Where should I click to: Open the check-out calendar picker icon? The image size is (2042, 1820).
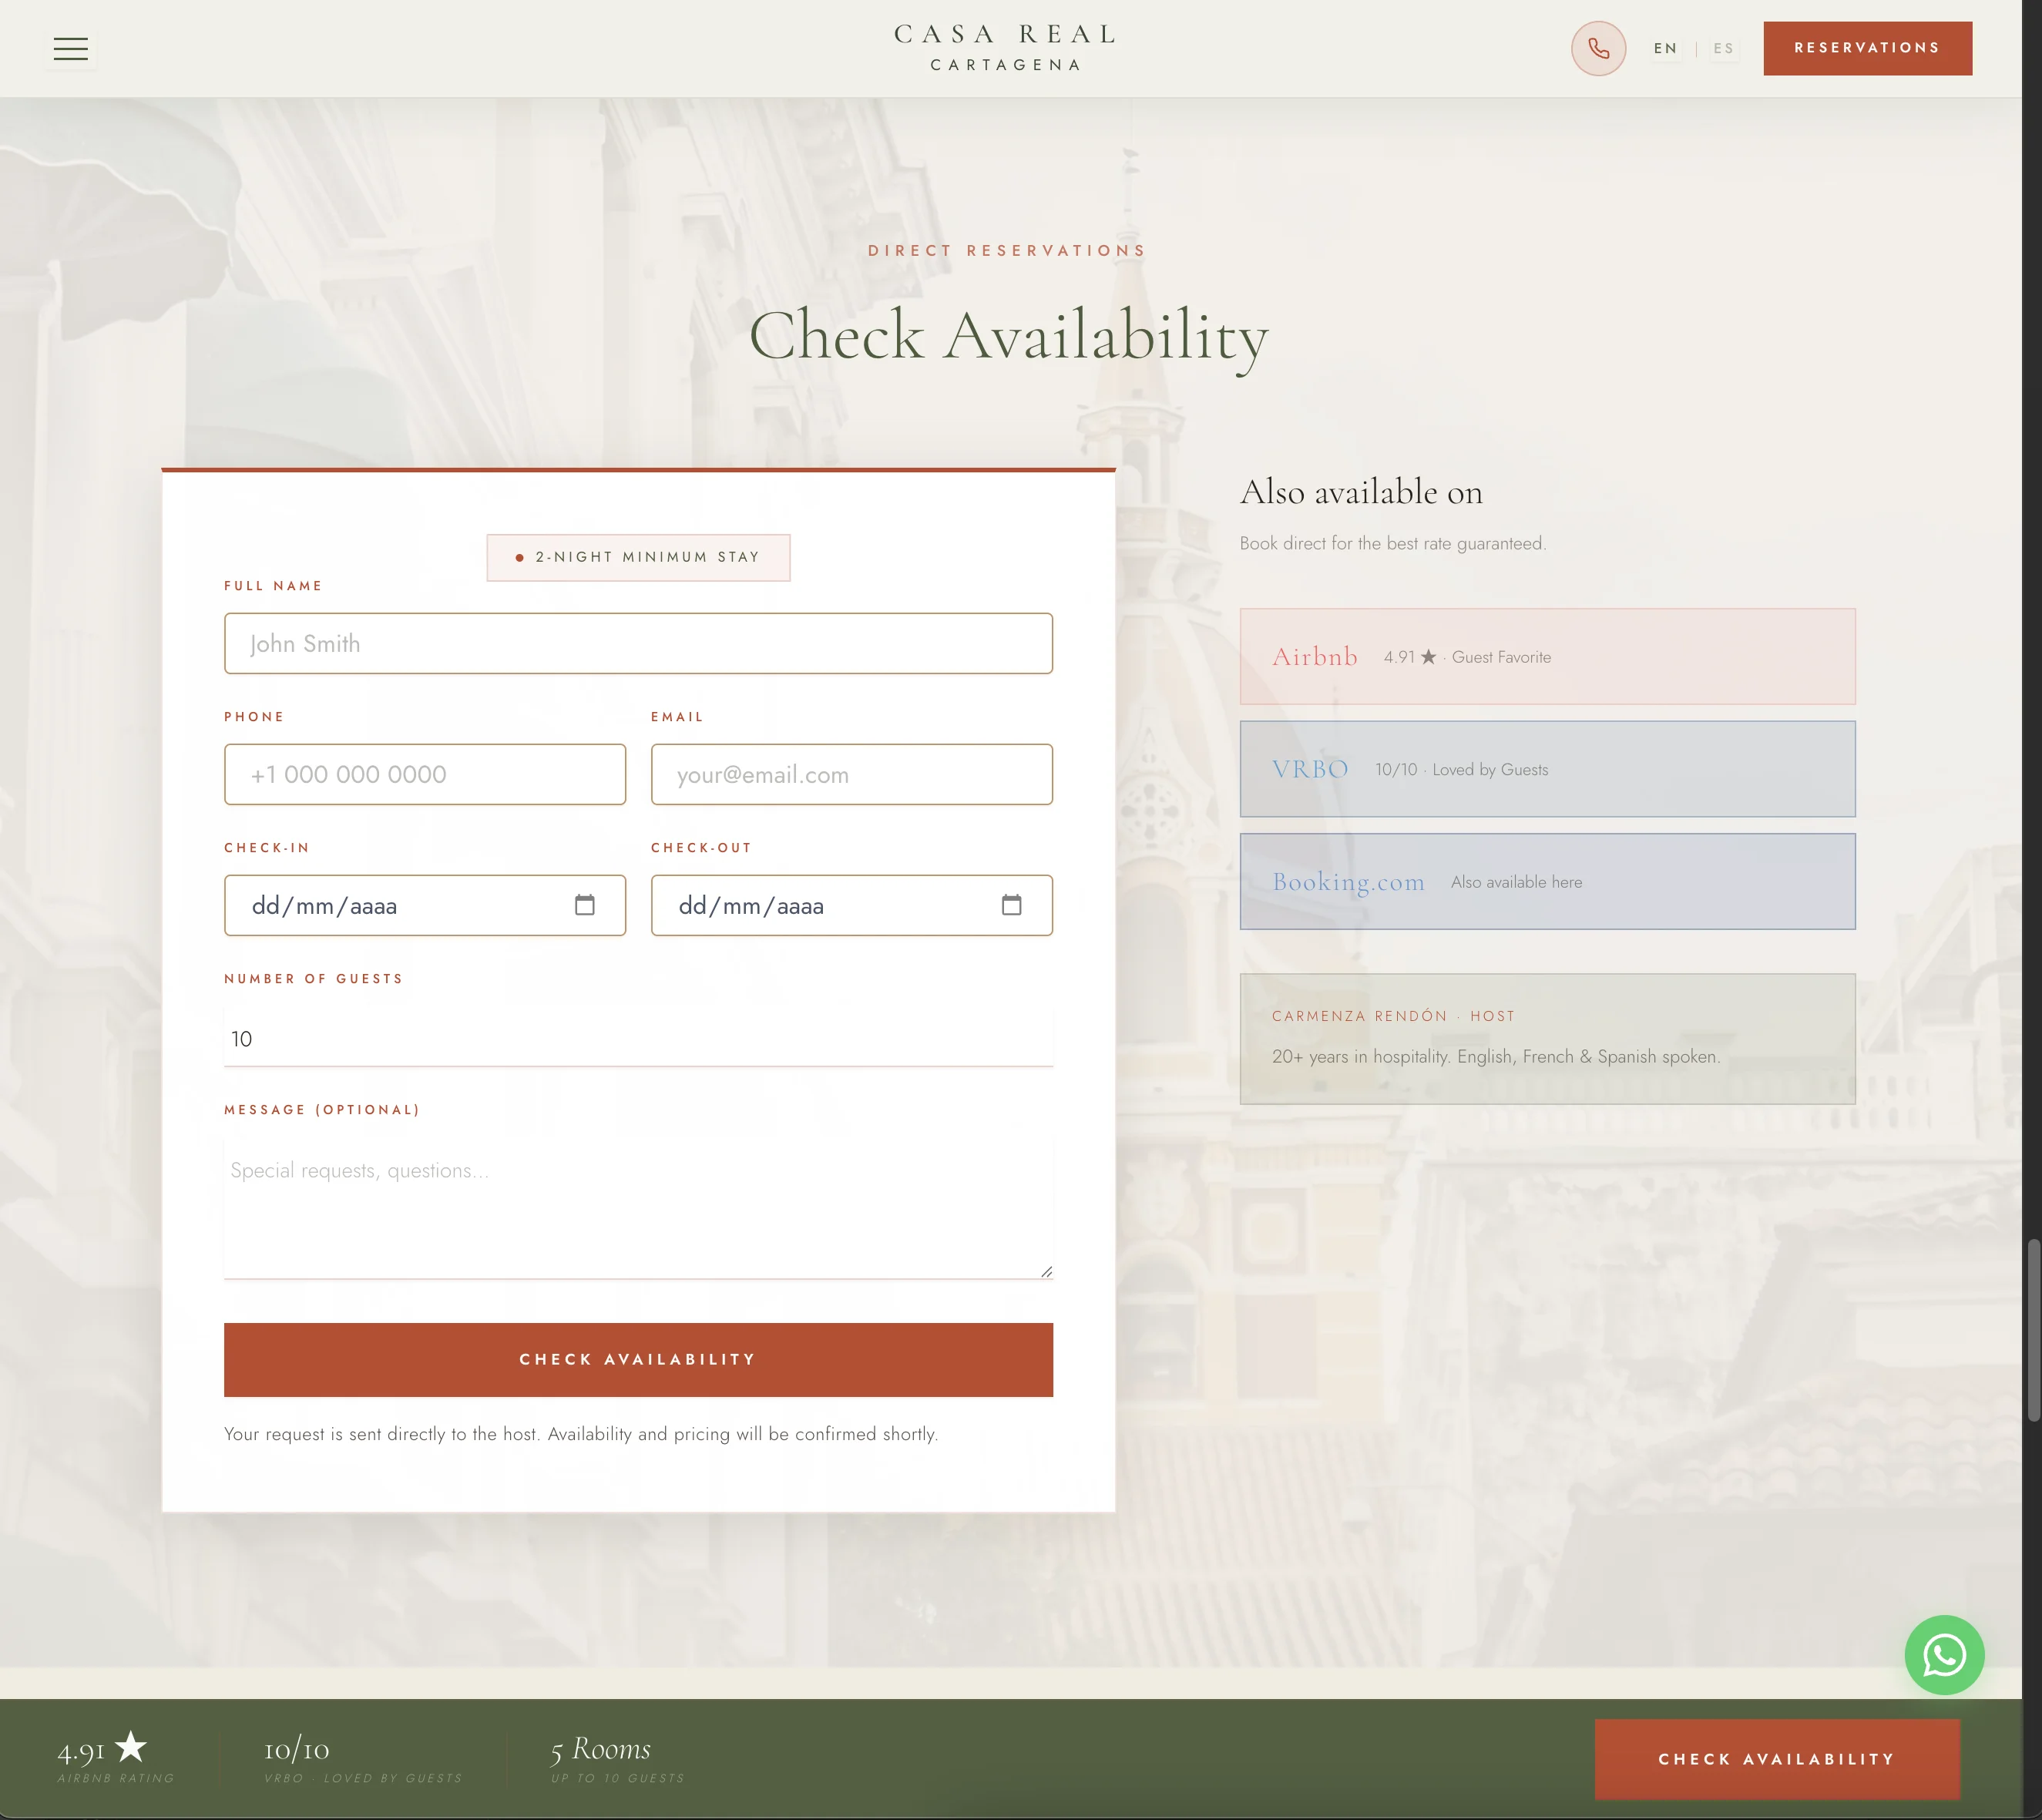point(1012,905)
